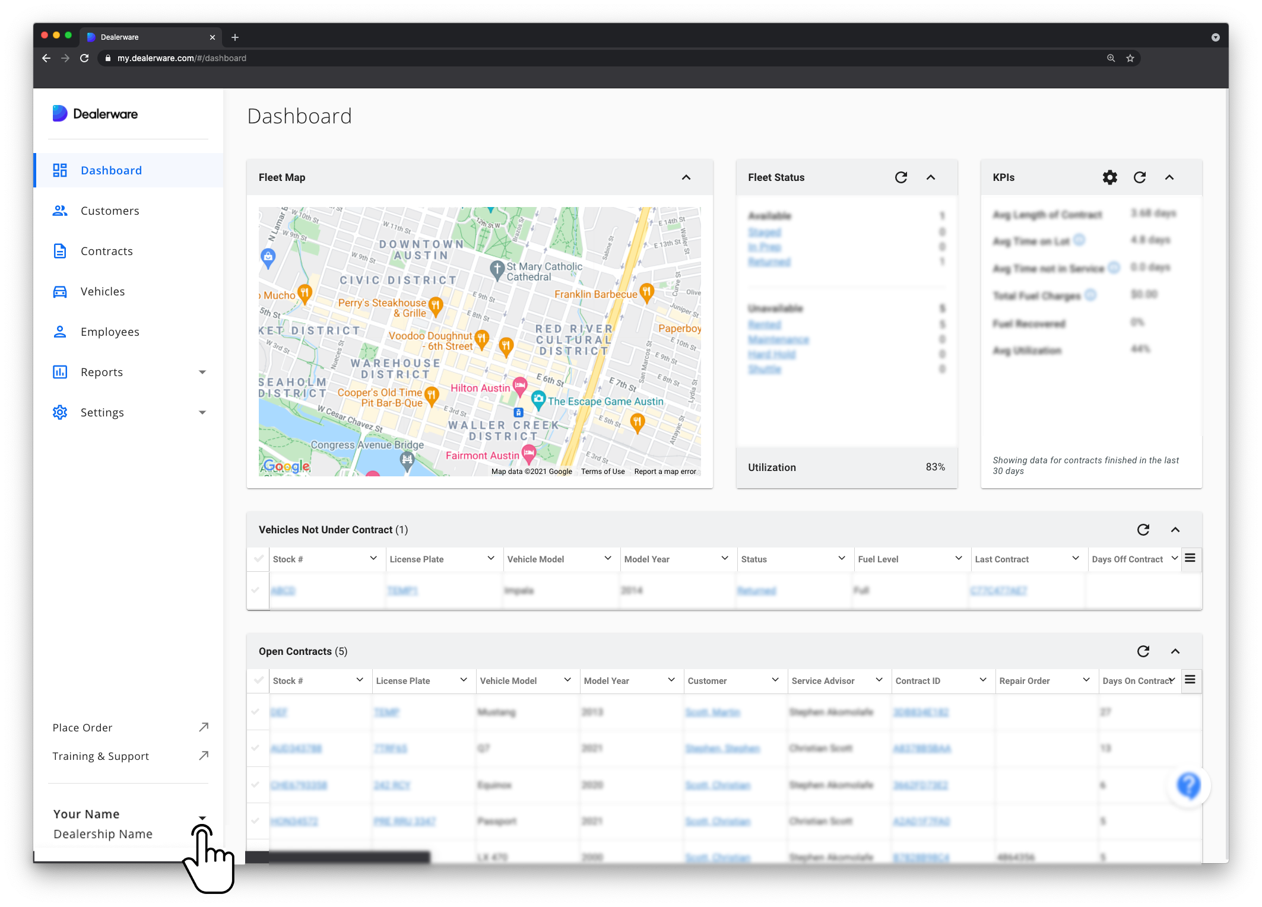Open the Training & Support link
The height and width of the screenshot is (907, 1262).
click(131, 756)
